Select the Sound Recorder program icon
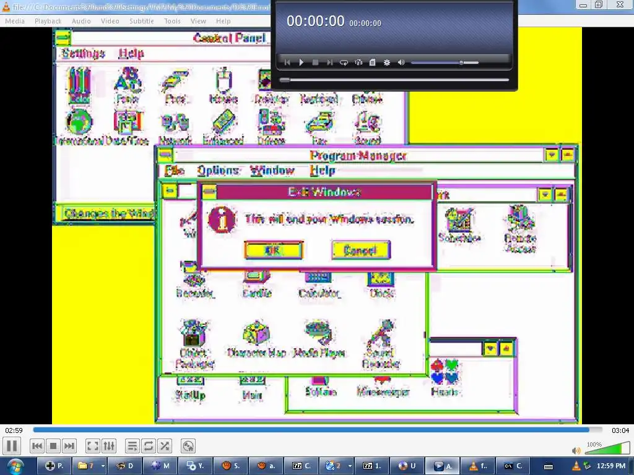Screen dimensions: 634x475 (x=381, y=344)
